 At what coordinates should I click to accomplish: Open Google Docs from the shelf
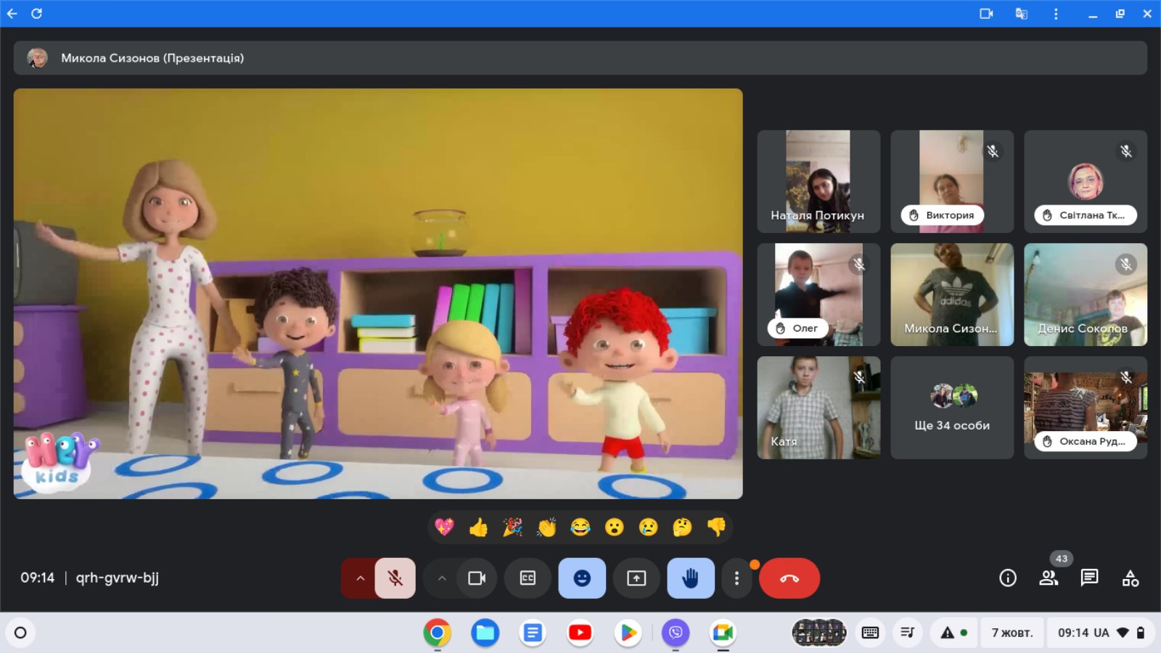coord(533,633)
